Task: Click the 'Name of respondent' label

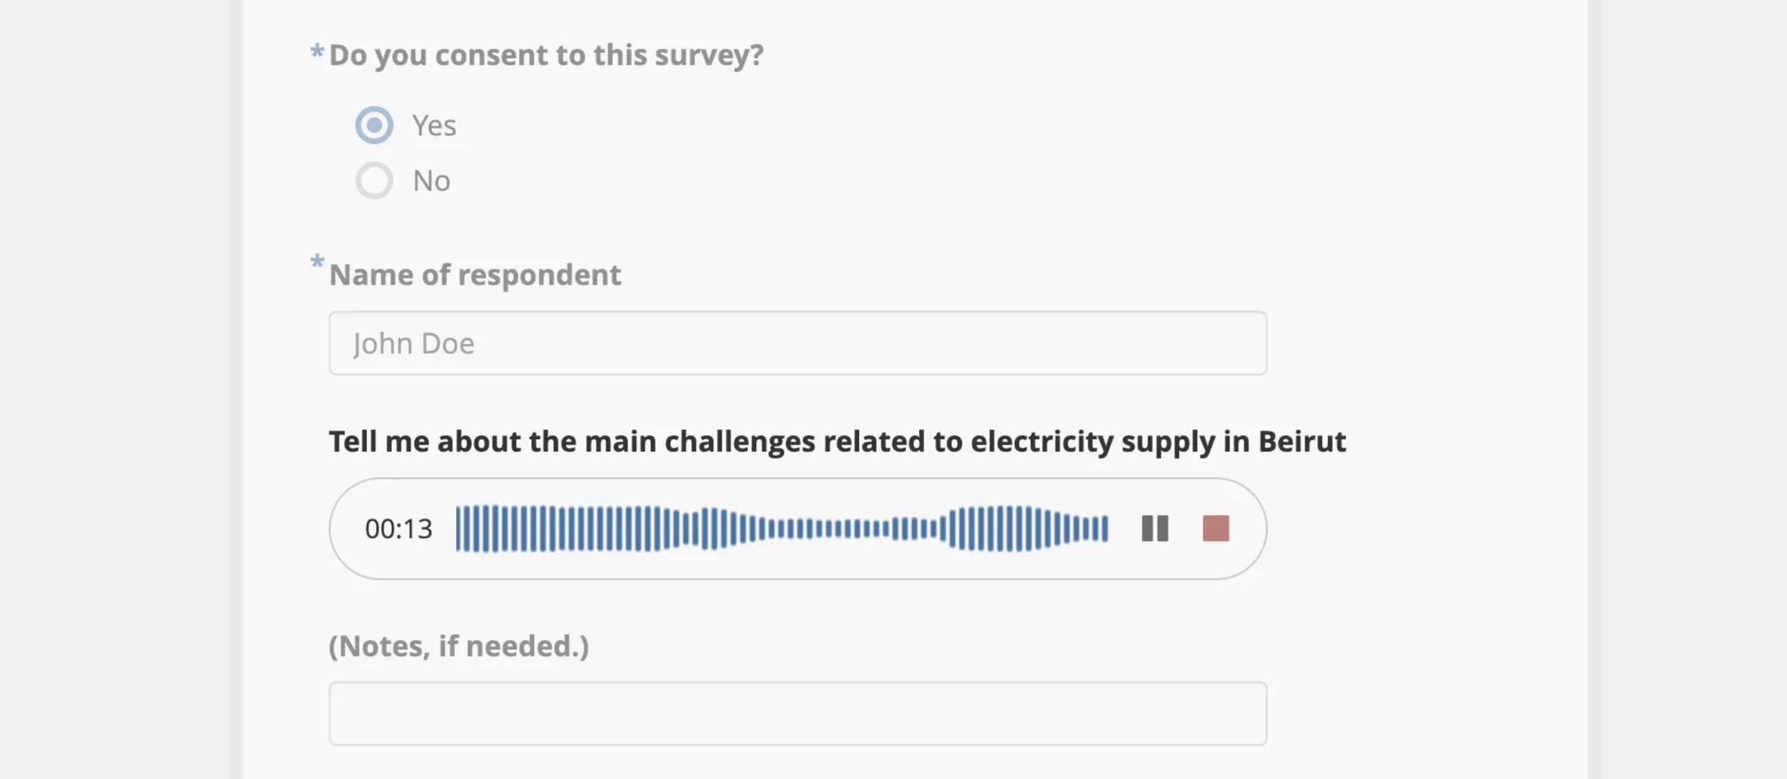Action: 475,274
